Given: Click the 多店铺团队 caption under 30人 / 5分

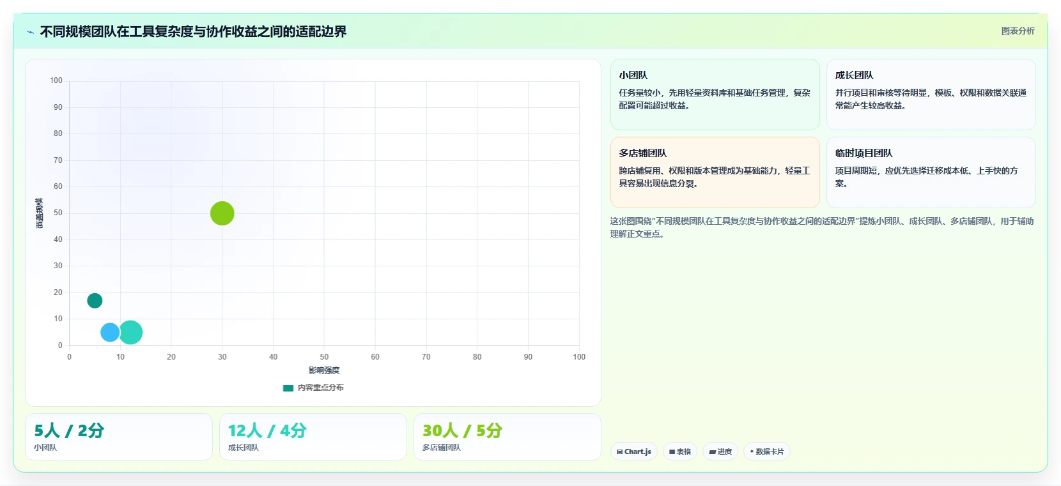Looking at the screenshot, I should 442,448.
